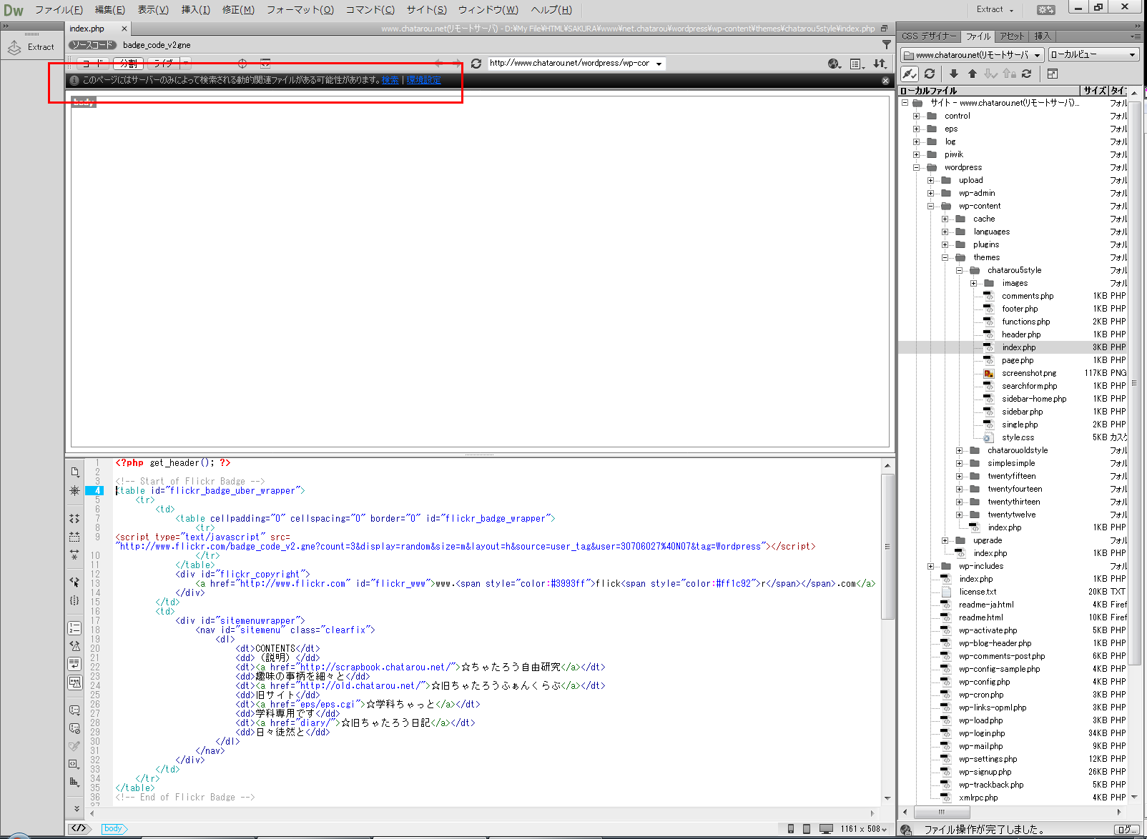Click the Open Documents icon in coding toolbar
Image resolution: width=1147 pixels, height=839 pixels.
coord(75,472)
